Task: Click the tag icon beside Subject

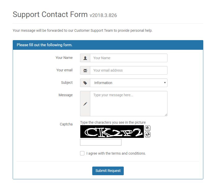Action: coord(85,83)
